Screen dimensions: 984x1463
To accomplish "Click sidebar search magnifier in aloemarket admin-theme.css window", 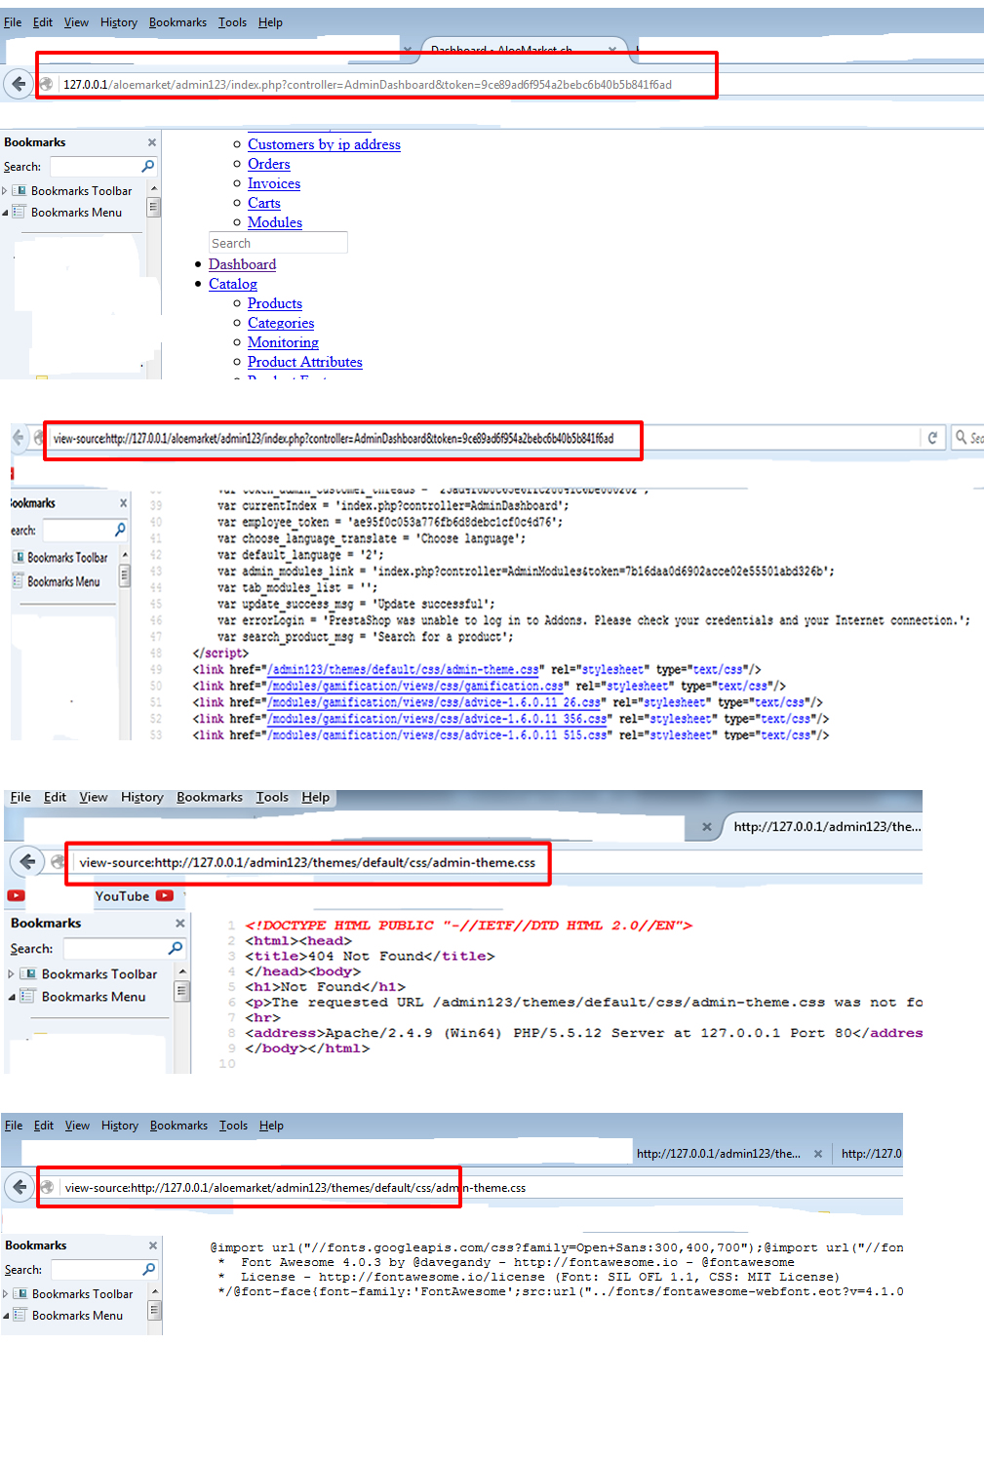I will pyautogui.click(x=149, y=1270).
